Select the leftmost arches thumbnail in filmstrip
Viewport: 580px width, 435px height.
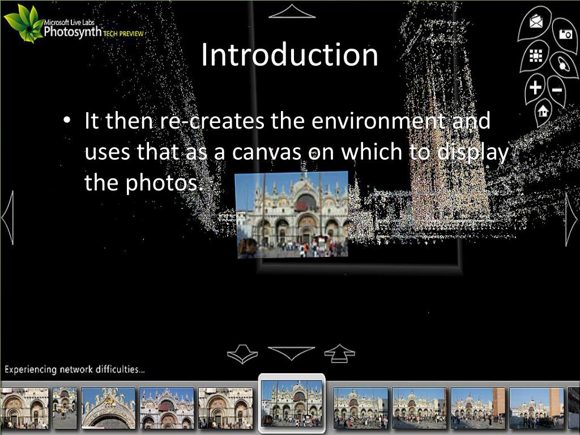24,408
